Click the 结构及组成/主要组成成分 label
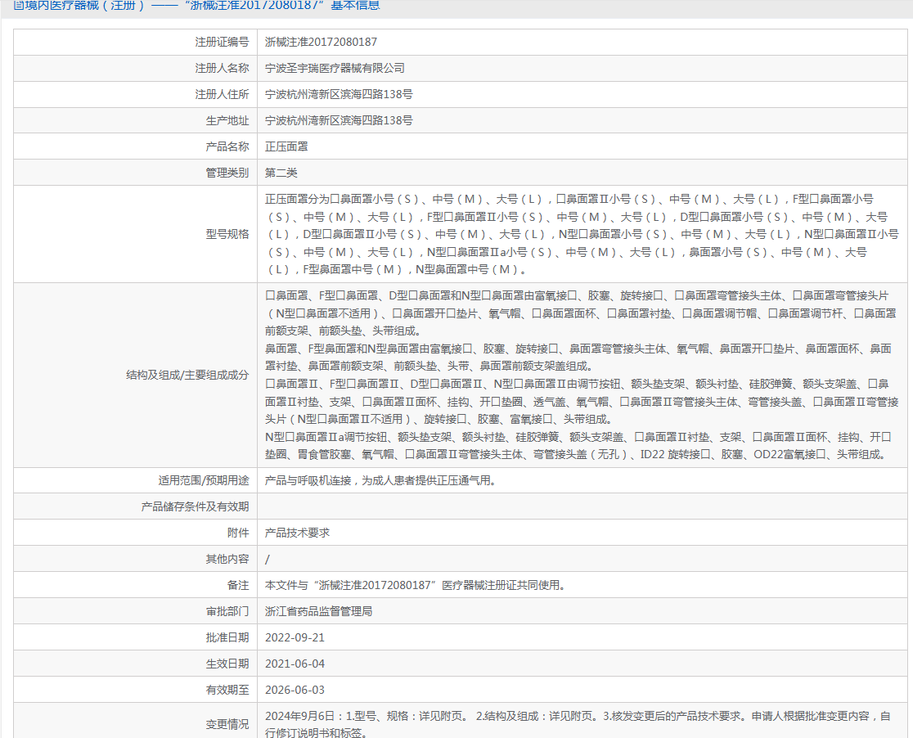The image size is (913, 738). pyautogui.click(x=187, y=375)
